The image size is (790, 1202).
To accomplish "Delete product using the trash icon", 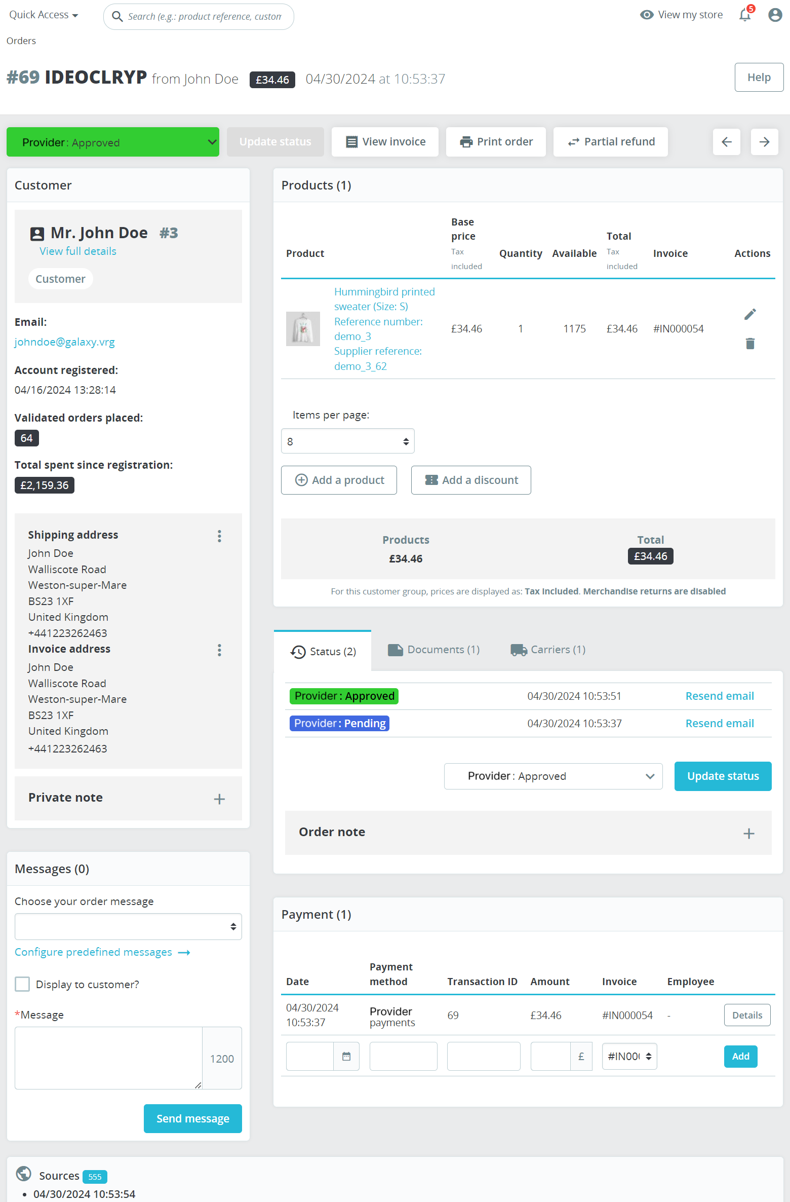I will [x=750, y=344].
